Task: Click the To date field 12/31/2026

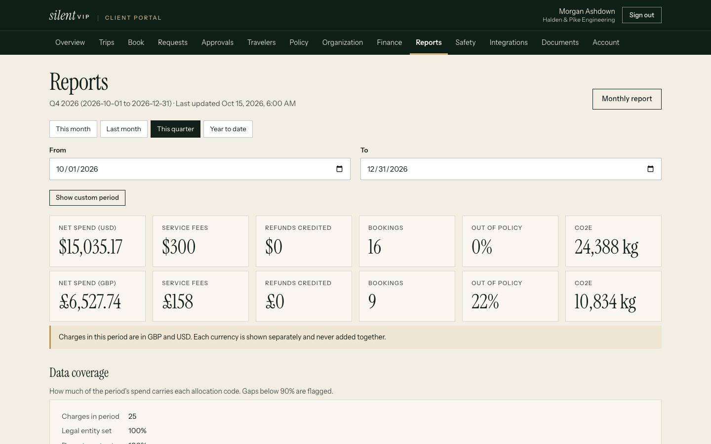Action: [511, 169]
